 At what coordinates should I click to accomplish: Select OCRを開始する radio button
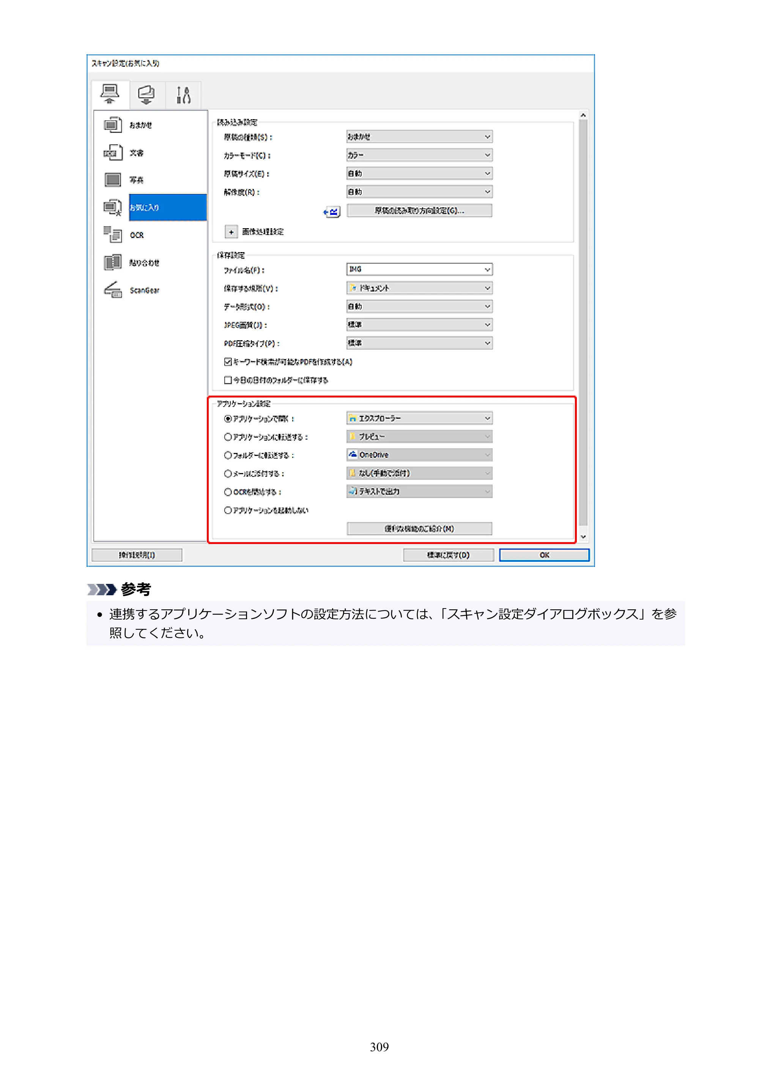228,492
